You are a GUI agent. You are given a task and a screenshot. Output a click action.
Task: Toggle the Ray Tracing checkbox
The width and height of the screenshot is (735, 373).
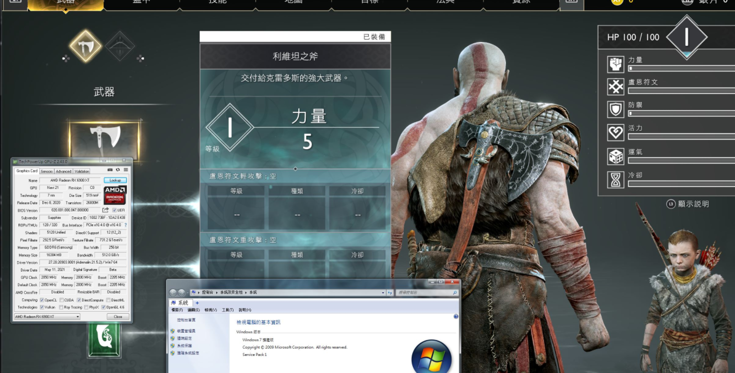click(x=61, y=307)
